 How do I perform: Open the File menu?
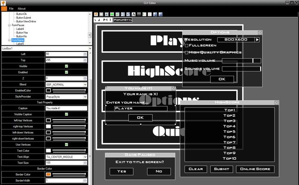(11, 8)
